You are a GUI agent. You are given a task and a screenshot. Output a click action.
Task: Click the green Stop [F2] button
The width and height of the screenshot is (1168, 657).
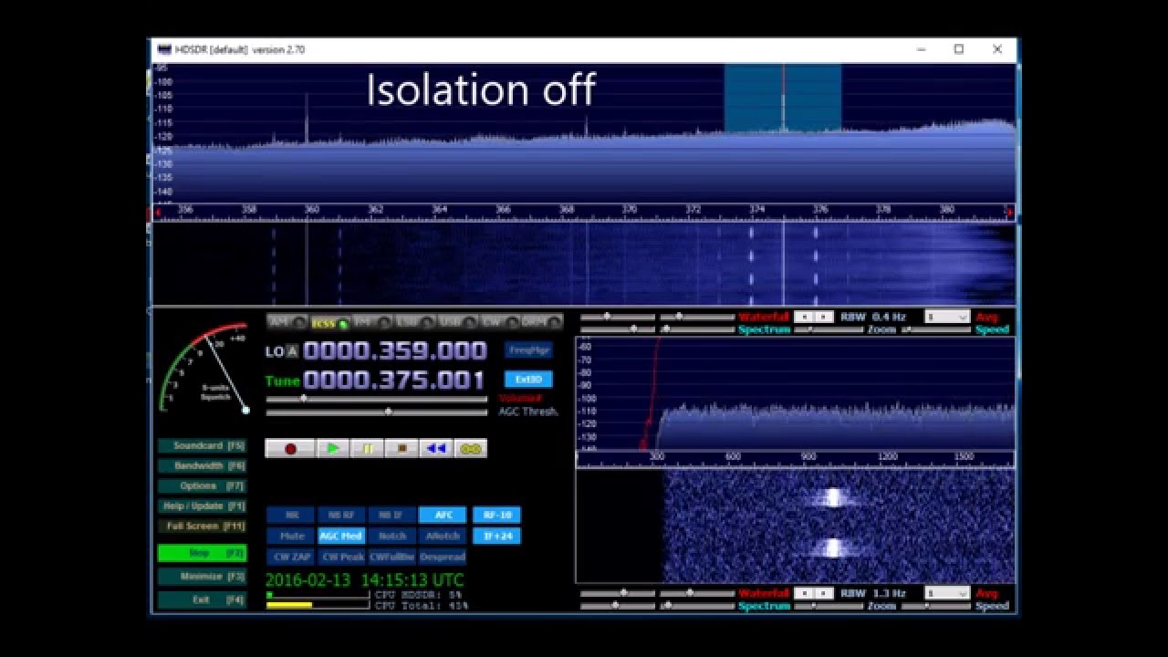pos(203,553)
